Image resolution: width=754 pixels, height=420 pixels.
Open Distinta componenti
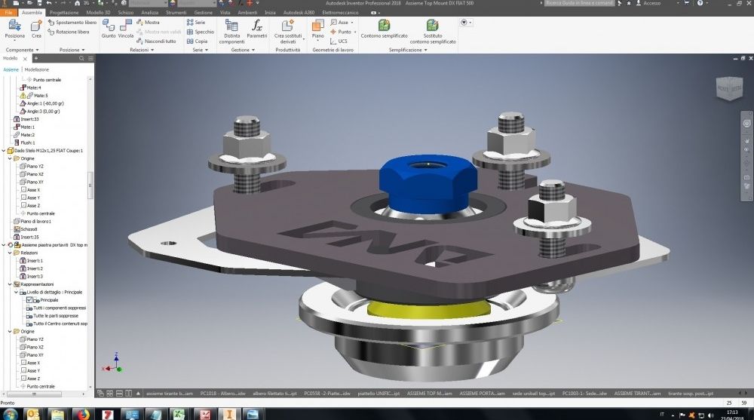[x=231, y=32]
